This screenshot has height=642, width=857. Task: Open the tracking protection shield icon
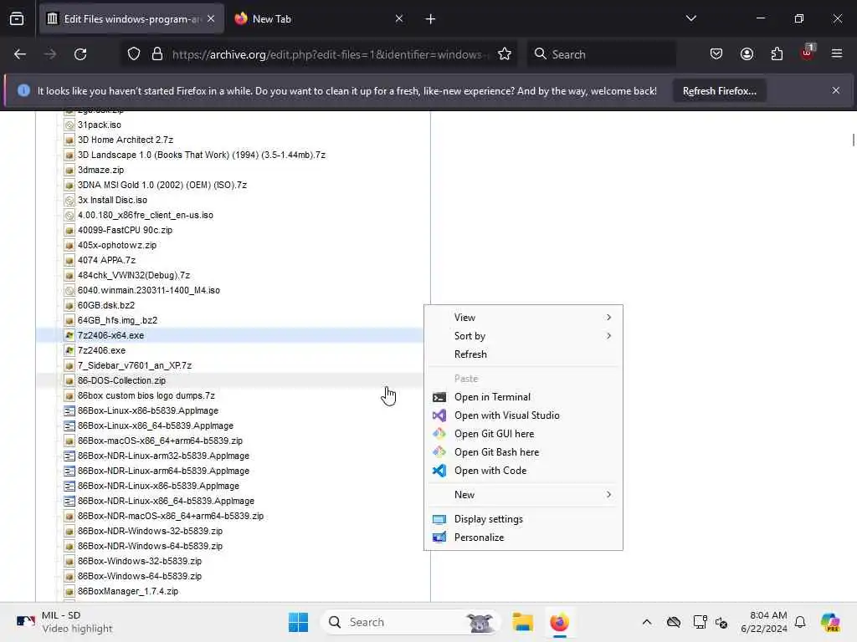point(134,54)
